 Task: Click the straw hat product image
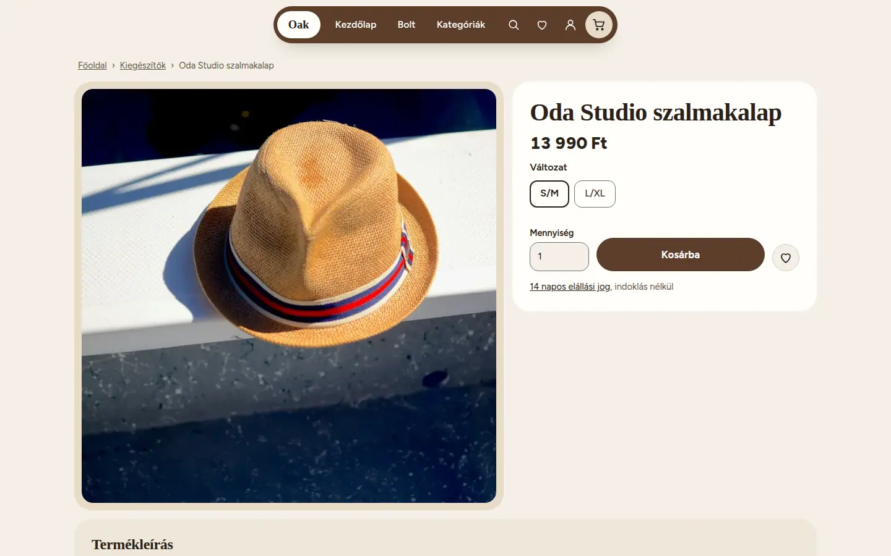[x=289, y=296]
